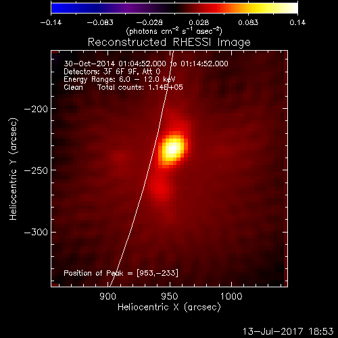Screen dimensions: 338x338
Task: Click the color bar at its blue end
Action: click(x=56, y=8)
